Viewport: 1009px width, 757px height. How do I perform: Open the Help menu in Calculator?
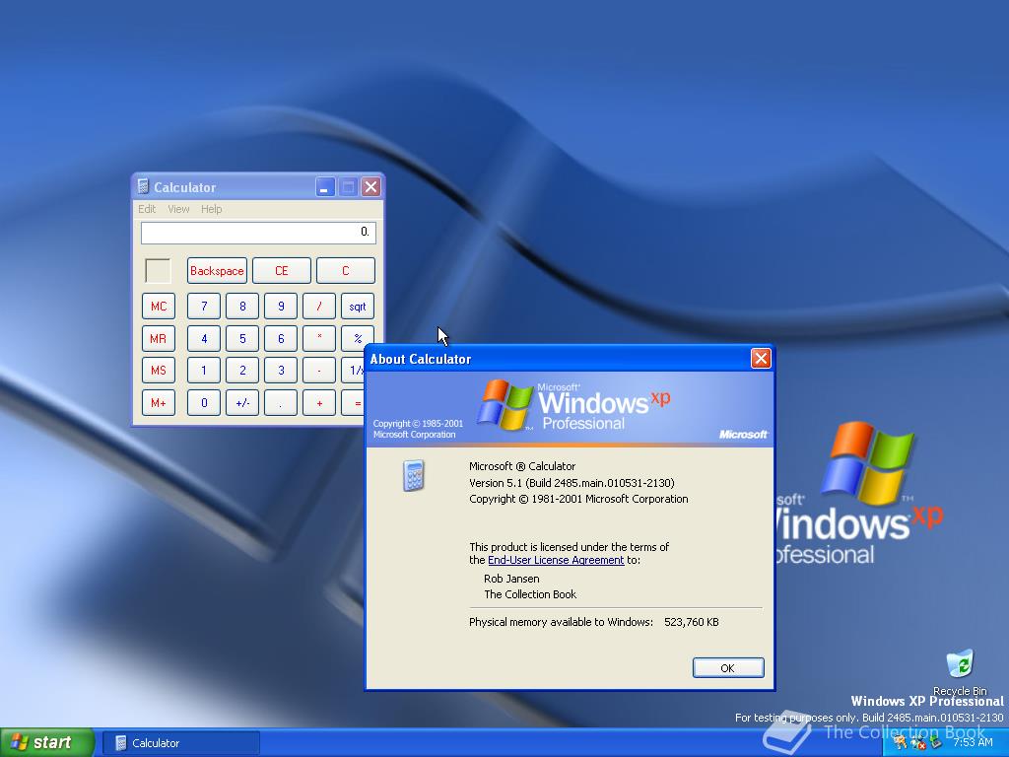point(211,209)
